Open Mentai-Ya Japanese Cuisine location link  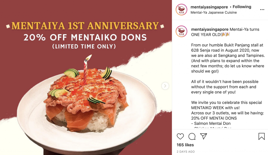click(x=214, y=12)
